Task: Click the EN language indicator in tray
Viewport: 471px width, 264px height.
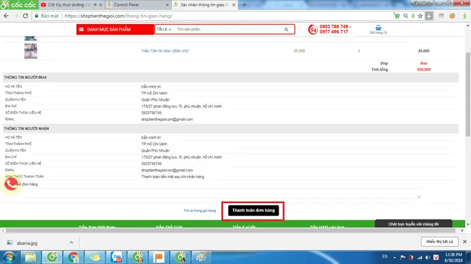Action: (x=385, y=257)
